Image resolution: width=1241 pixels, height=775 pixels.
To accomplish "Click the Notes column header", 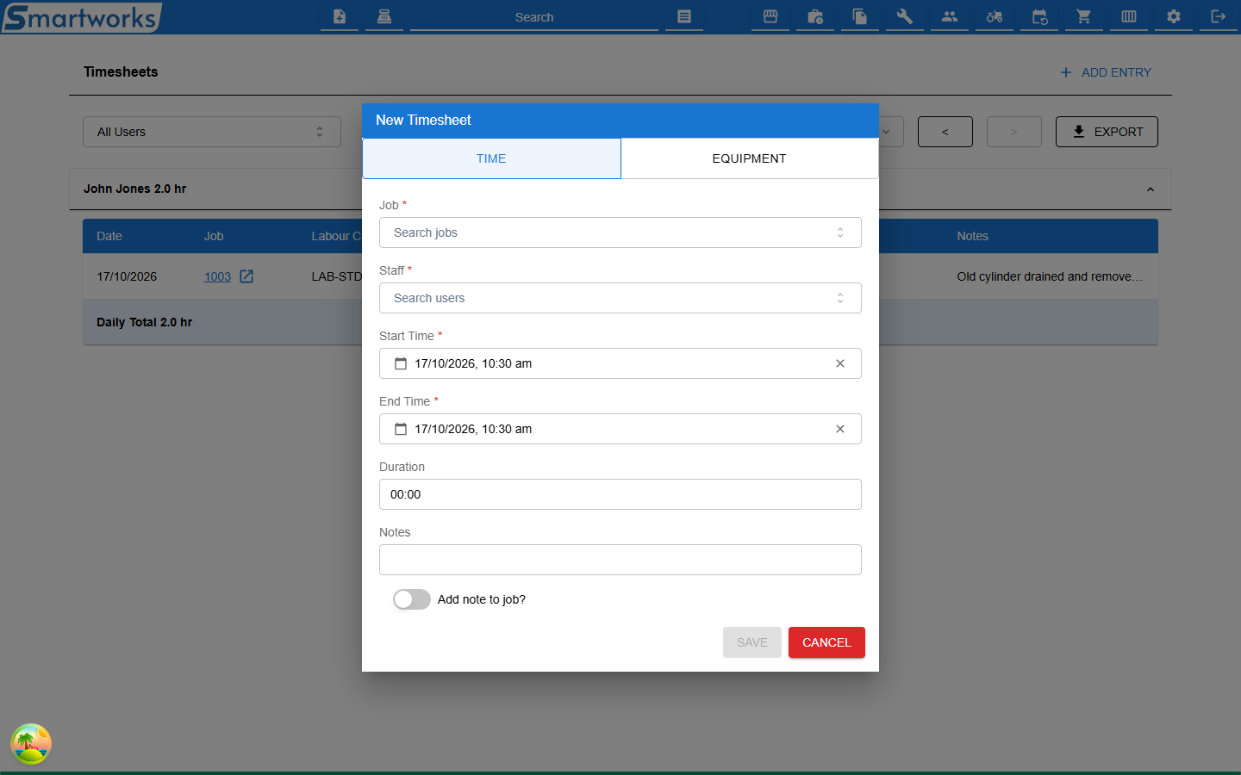I will tap(972, 236).
